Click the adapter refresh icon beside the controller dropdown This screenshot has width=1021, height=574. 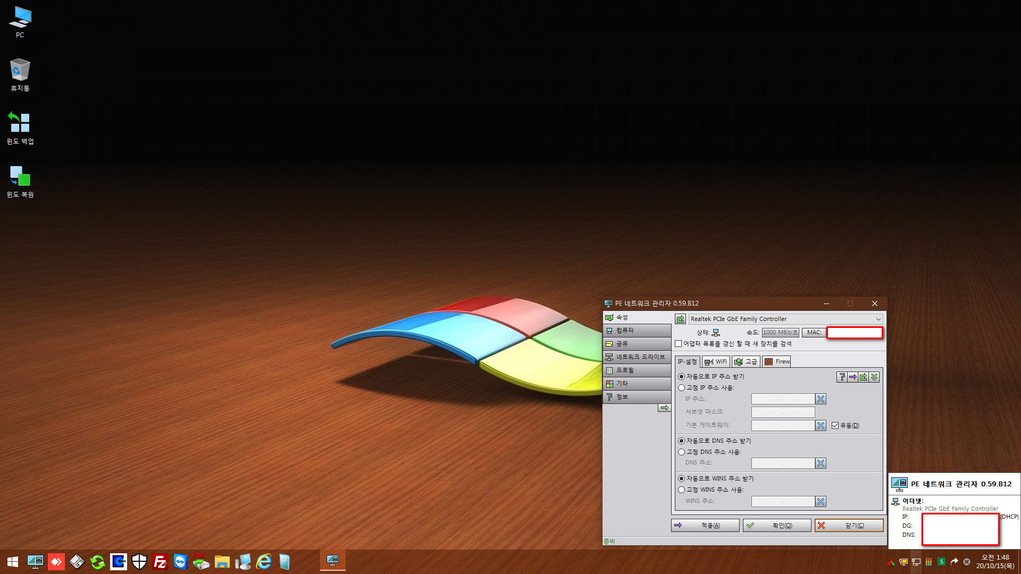click(x=680, y=319)
